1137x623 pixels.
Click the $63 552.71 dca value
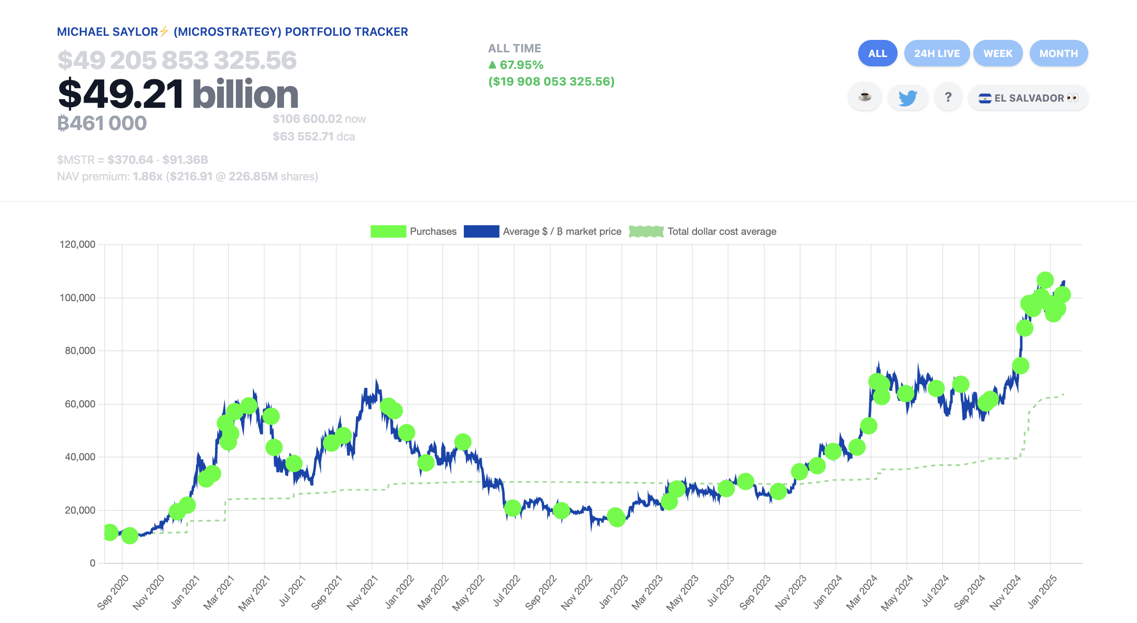(314, 136)
